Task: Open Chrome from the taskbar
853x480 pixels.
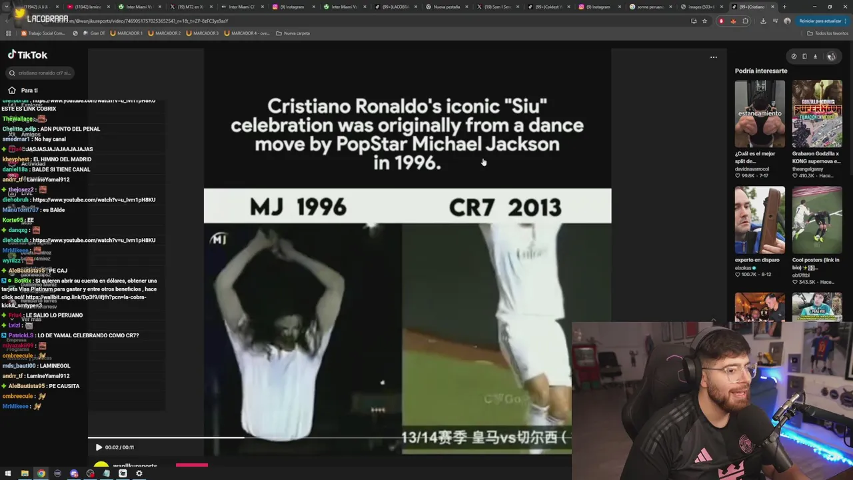Action: (41, 473)
